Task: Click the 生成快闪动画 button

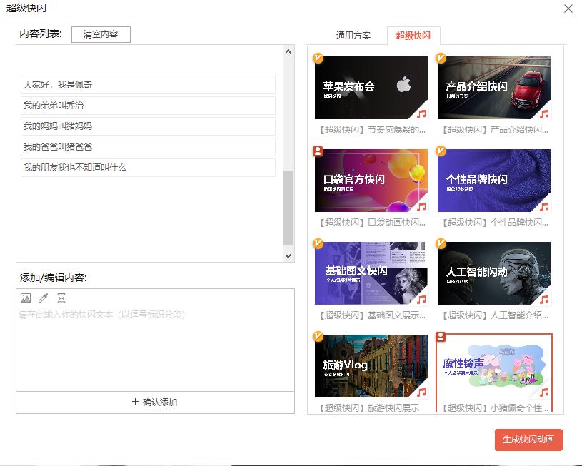Action: [x=528, y=440]
